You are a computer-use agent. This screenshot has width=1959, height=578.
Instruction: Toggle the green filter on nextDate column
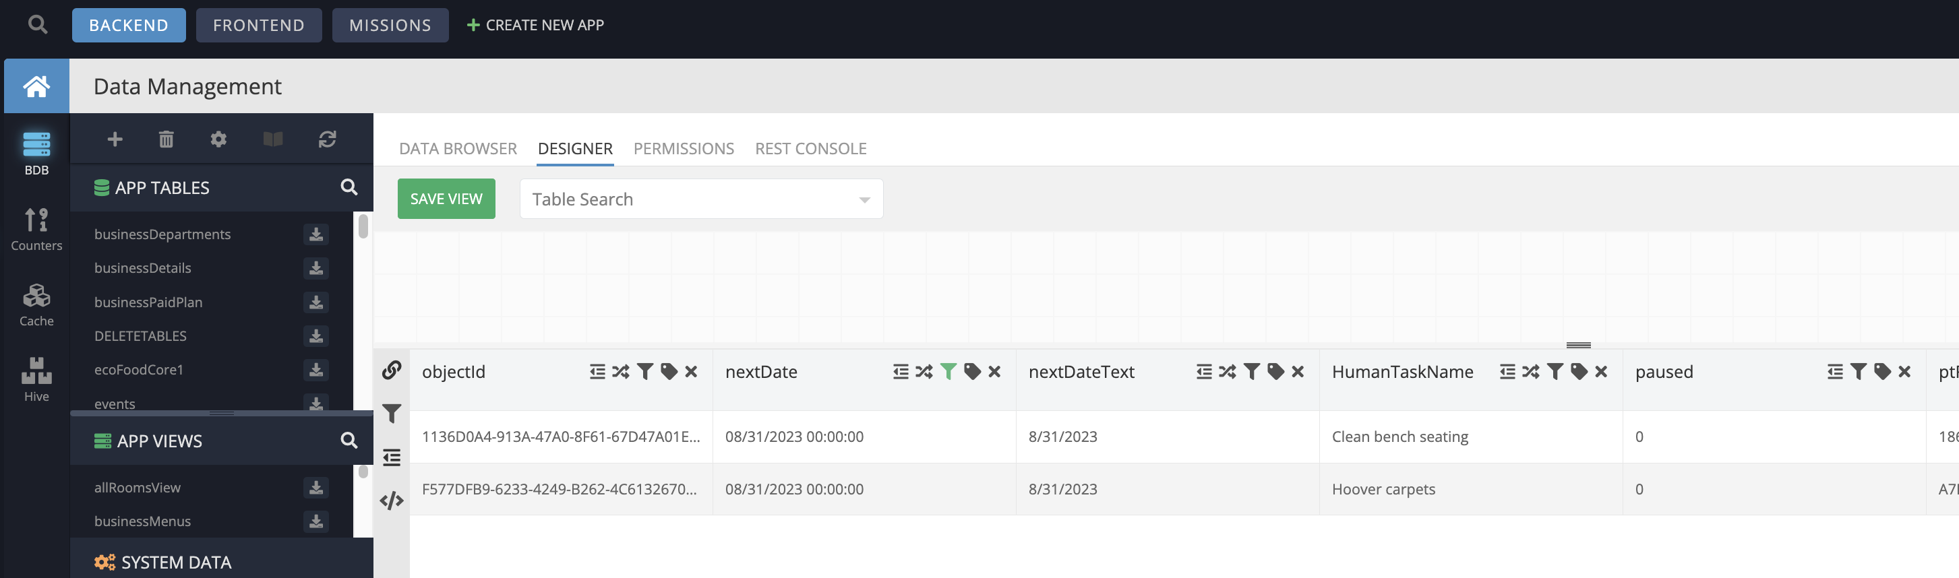click(x=948, y=371)
